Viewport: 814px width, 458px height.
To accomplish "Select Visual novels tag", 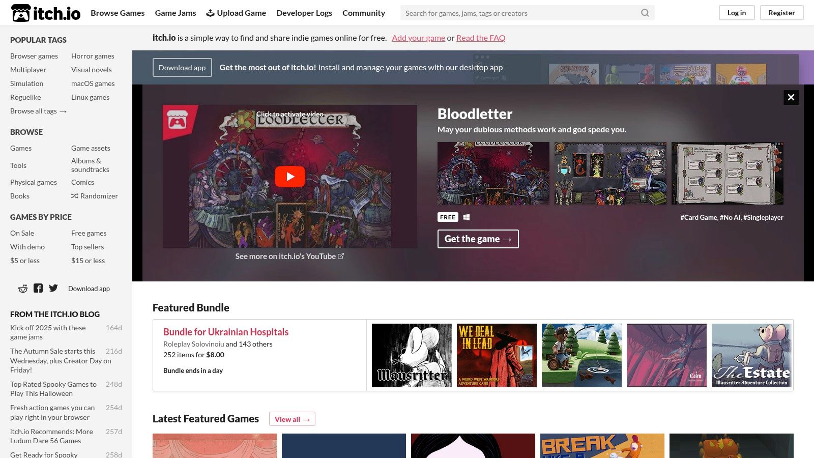I will click(x=92, y=70).
